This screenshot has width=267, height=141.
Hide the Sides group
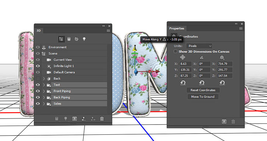pos(38,104)
